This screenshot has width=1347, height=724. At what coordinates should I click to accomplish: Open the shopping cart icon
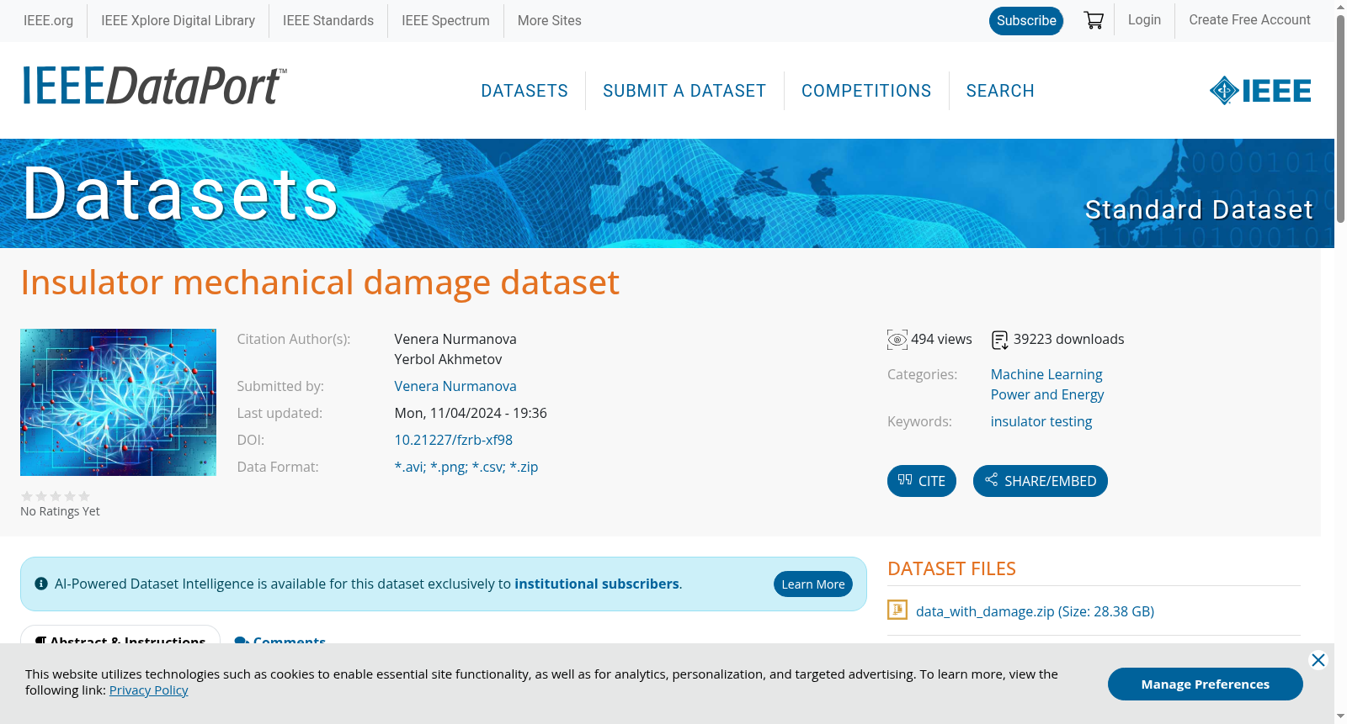(1094, 20)
